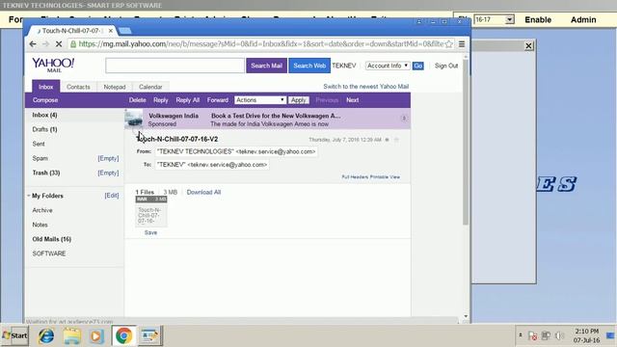Open the Account Info dropdown
617x347 pixels.
pos(388,66)
